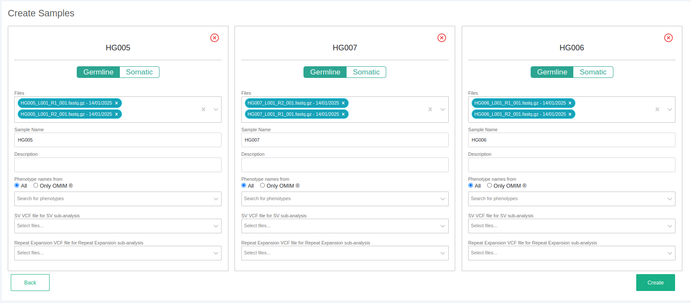This screenshot has height=303, width=691.
Task: Clear all files in HG005 Files field
Action: (203, 109)
